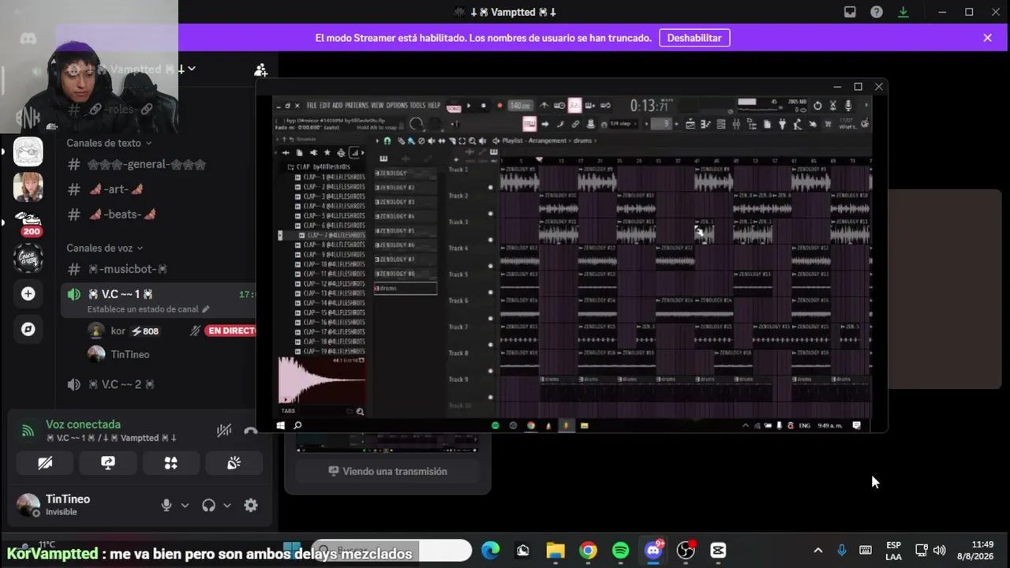Viewport: 1010px width, 568px height.
Task: Click the piano roll button in FL toolbar
Action: [705, 124]
